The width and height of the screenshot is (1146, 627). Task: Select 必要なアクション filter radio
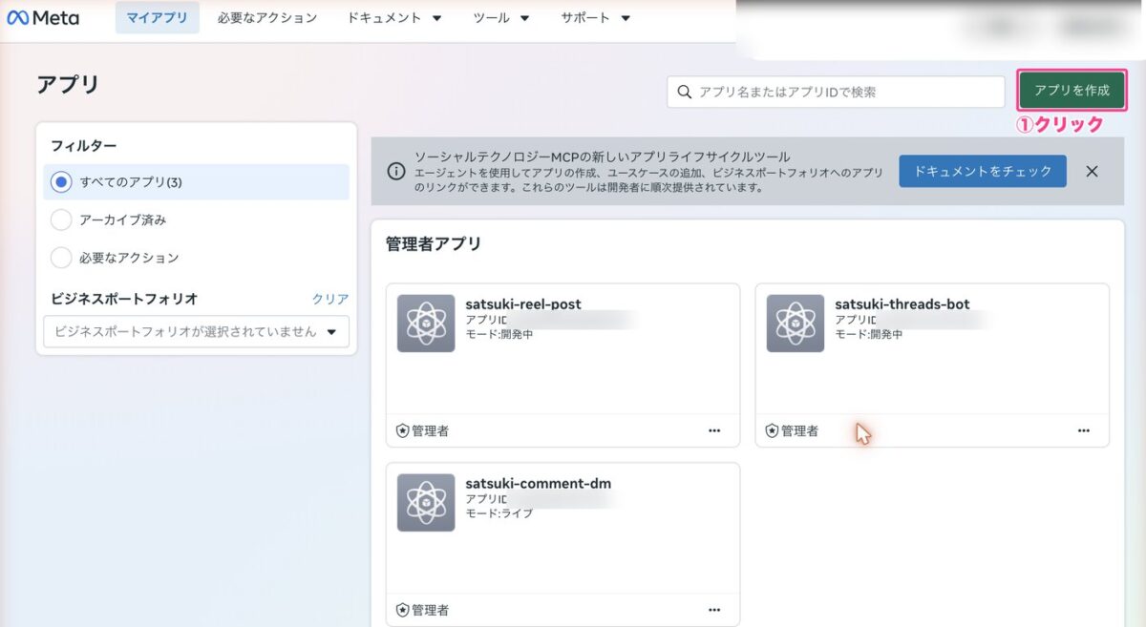coord(61,258)
